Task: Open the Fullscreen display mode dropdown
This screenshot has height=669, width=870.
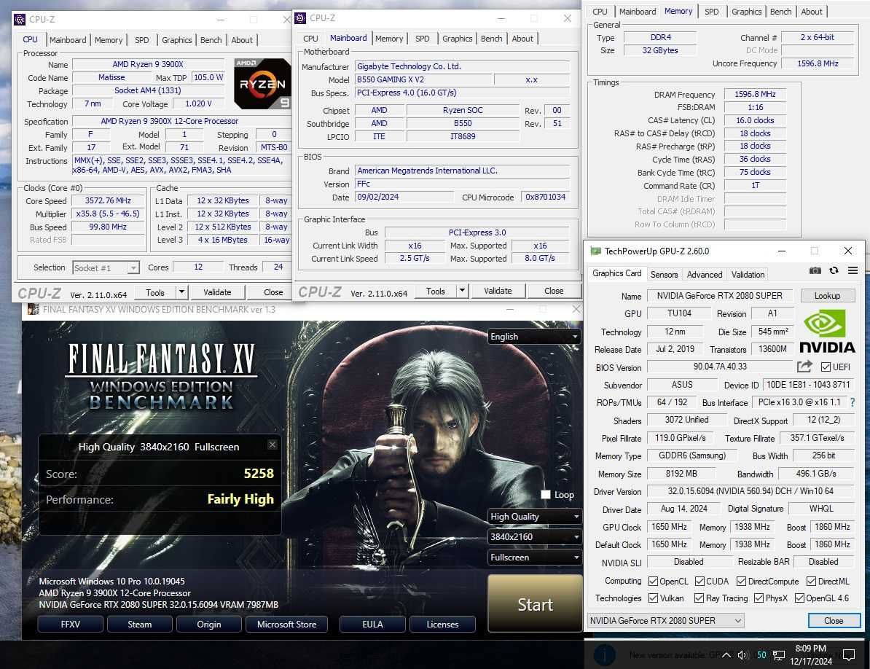Action: coord(534,557)
